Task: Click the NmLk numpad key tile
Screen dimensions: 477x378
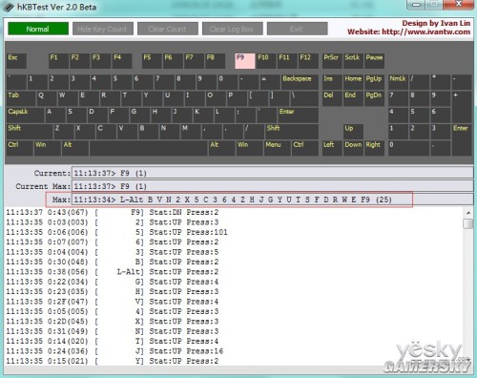Action: (398, 82)
